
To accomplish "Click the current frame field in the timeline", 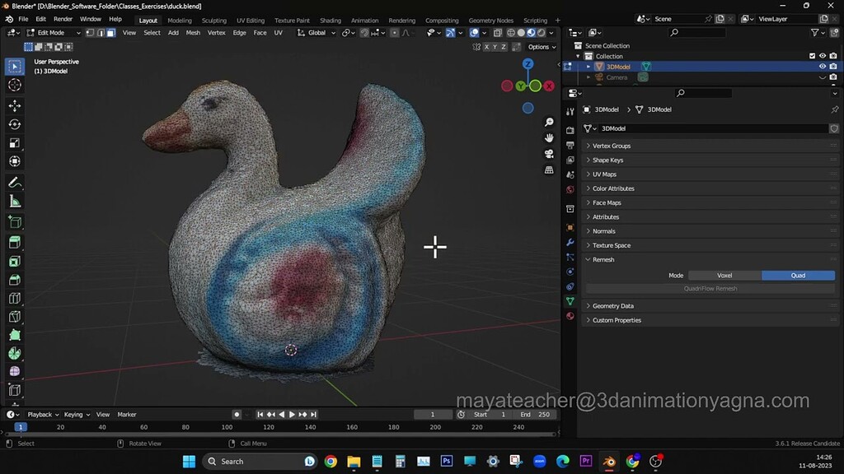I will (x=432, y=414).
